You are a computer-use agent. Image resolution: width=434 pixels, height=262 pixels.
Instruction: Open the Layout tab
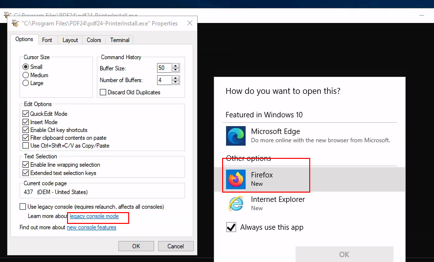coord(70,40)
